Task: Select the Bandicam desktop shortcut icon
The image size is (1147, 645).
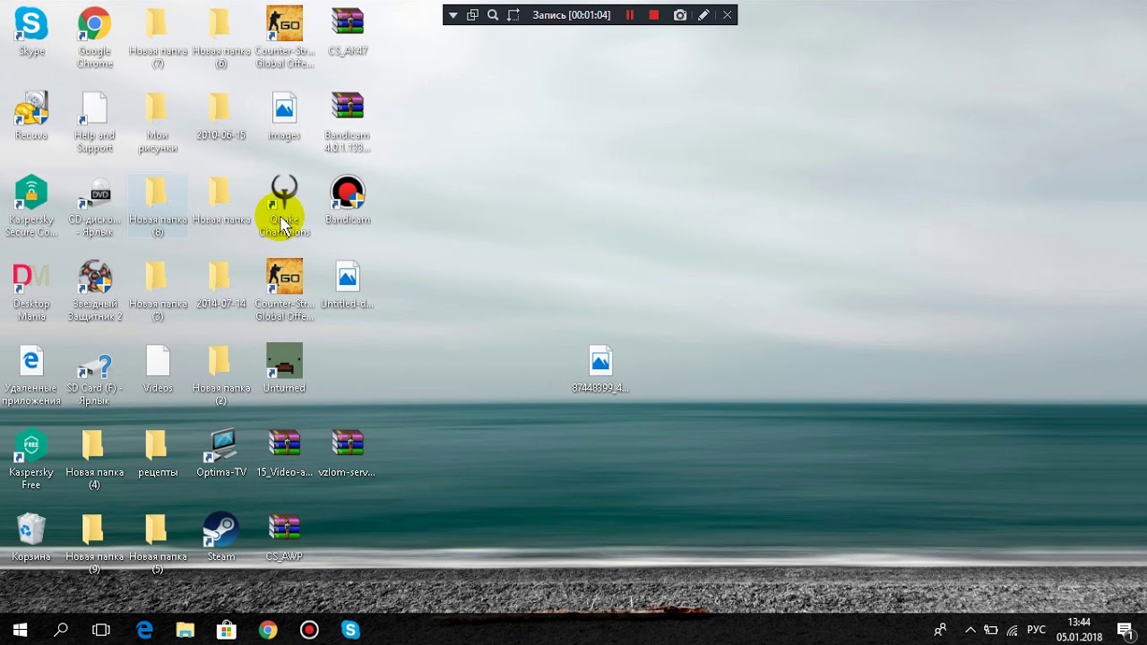Action: pyautogui.click(x=348, y=200)
